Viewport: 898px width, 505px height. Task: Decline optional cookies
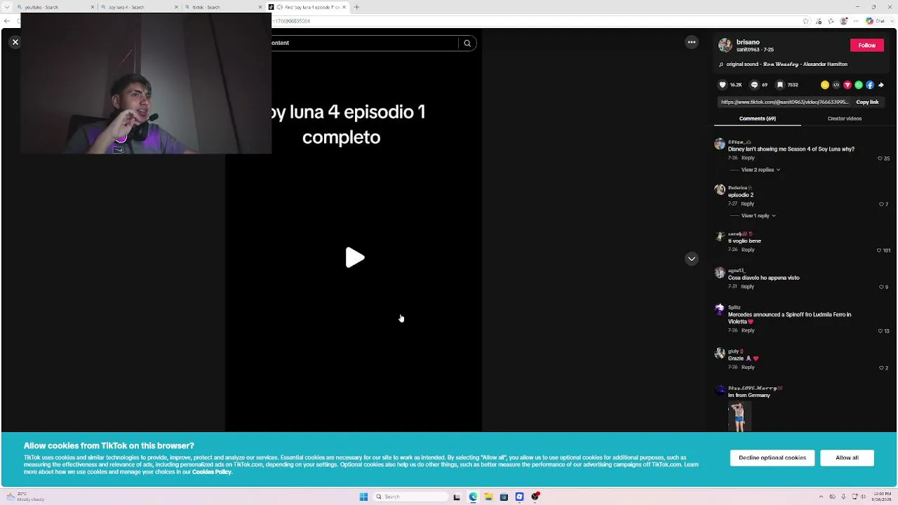[772, 458]
